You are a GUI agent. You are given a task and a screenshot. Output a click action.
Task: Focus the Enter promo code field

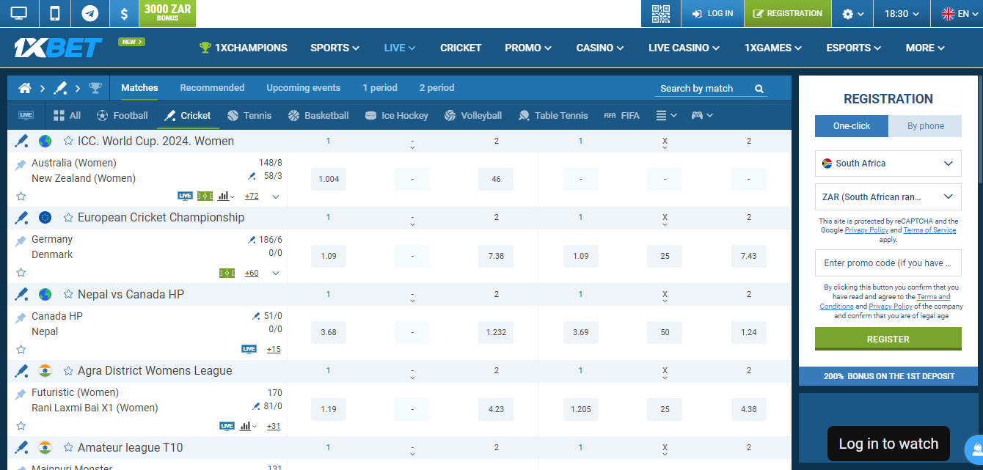click(x=888, y=263)
